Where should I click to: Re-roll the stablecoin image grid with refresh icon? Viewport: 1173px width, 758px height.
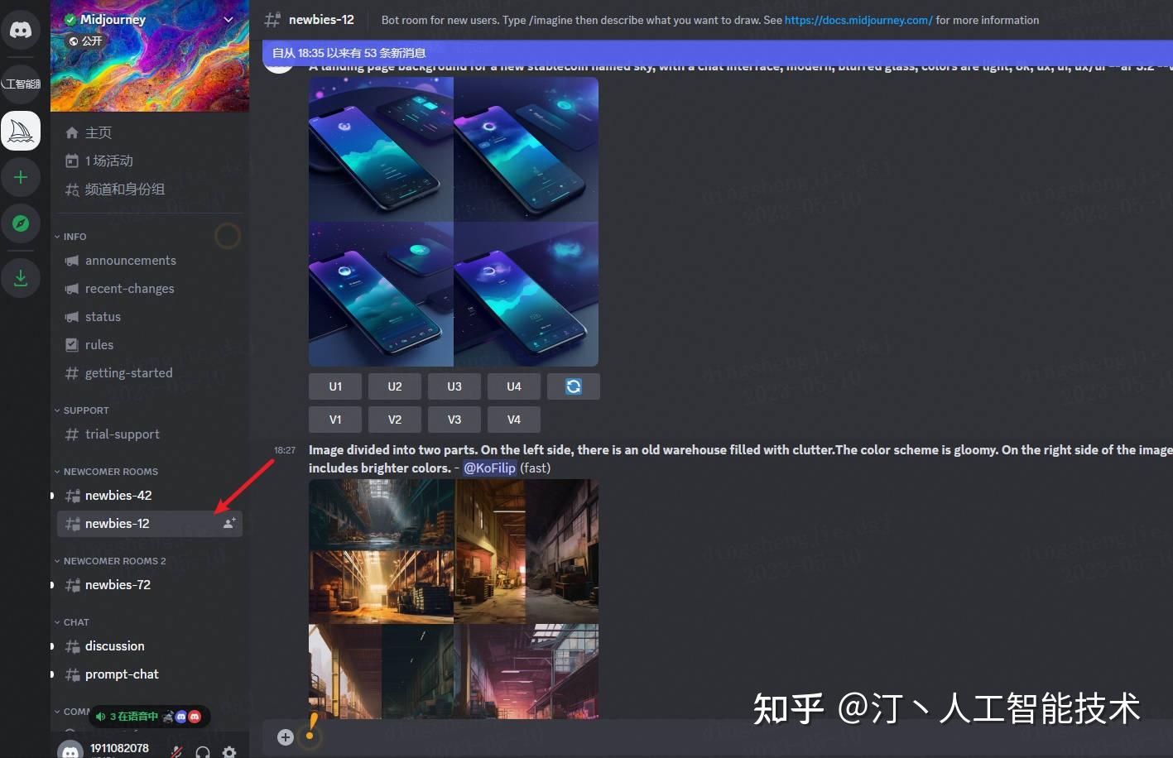[573, 386]
